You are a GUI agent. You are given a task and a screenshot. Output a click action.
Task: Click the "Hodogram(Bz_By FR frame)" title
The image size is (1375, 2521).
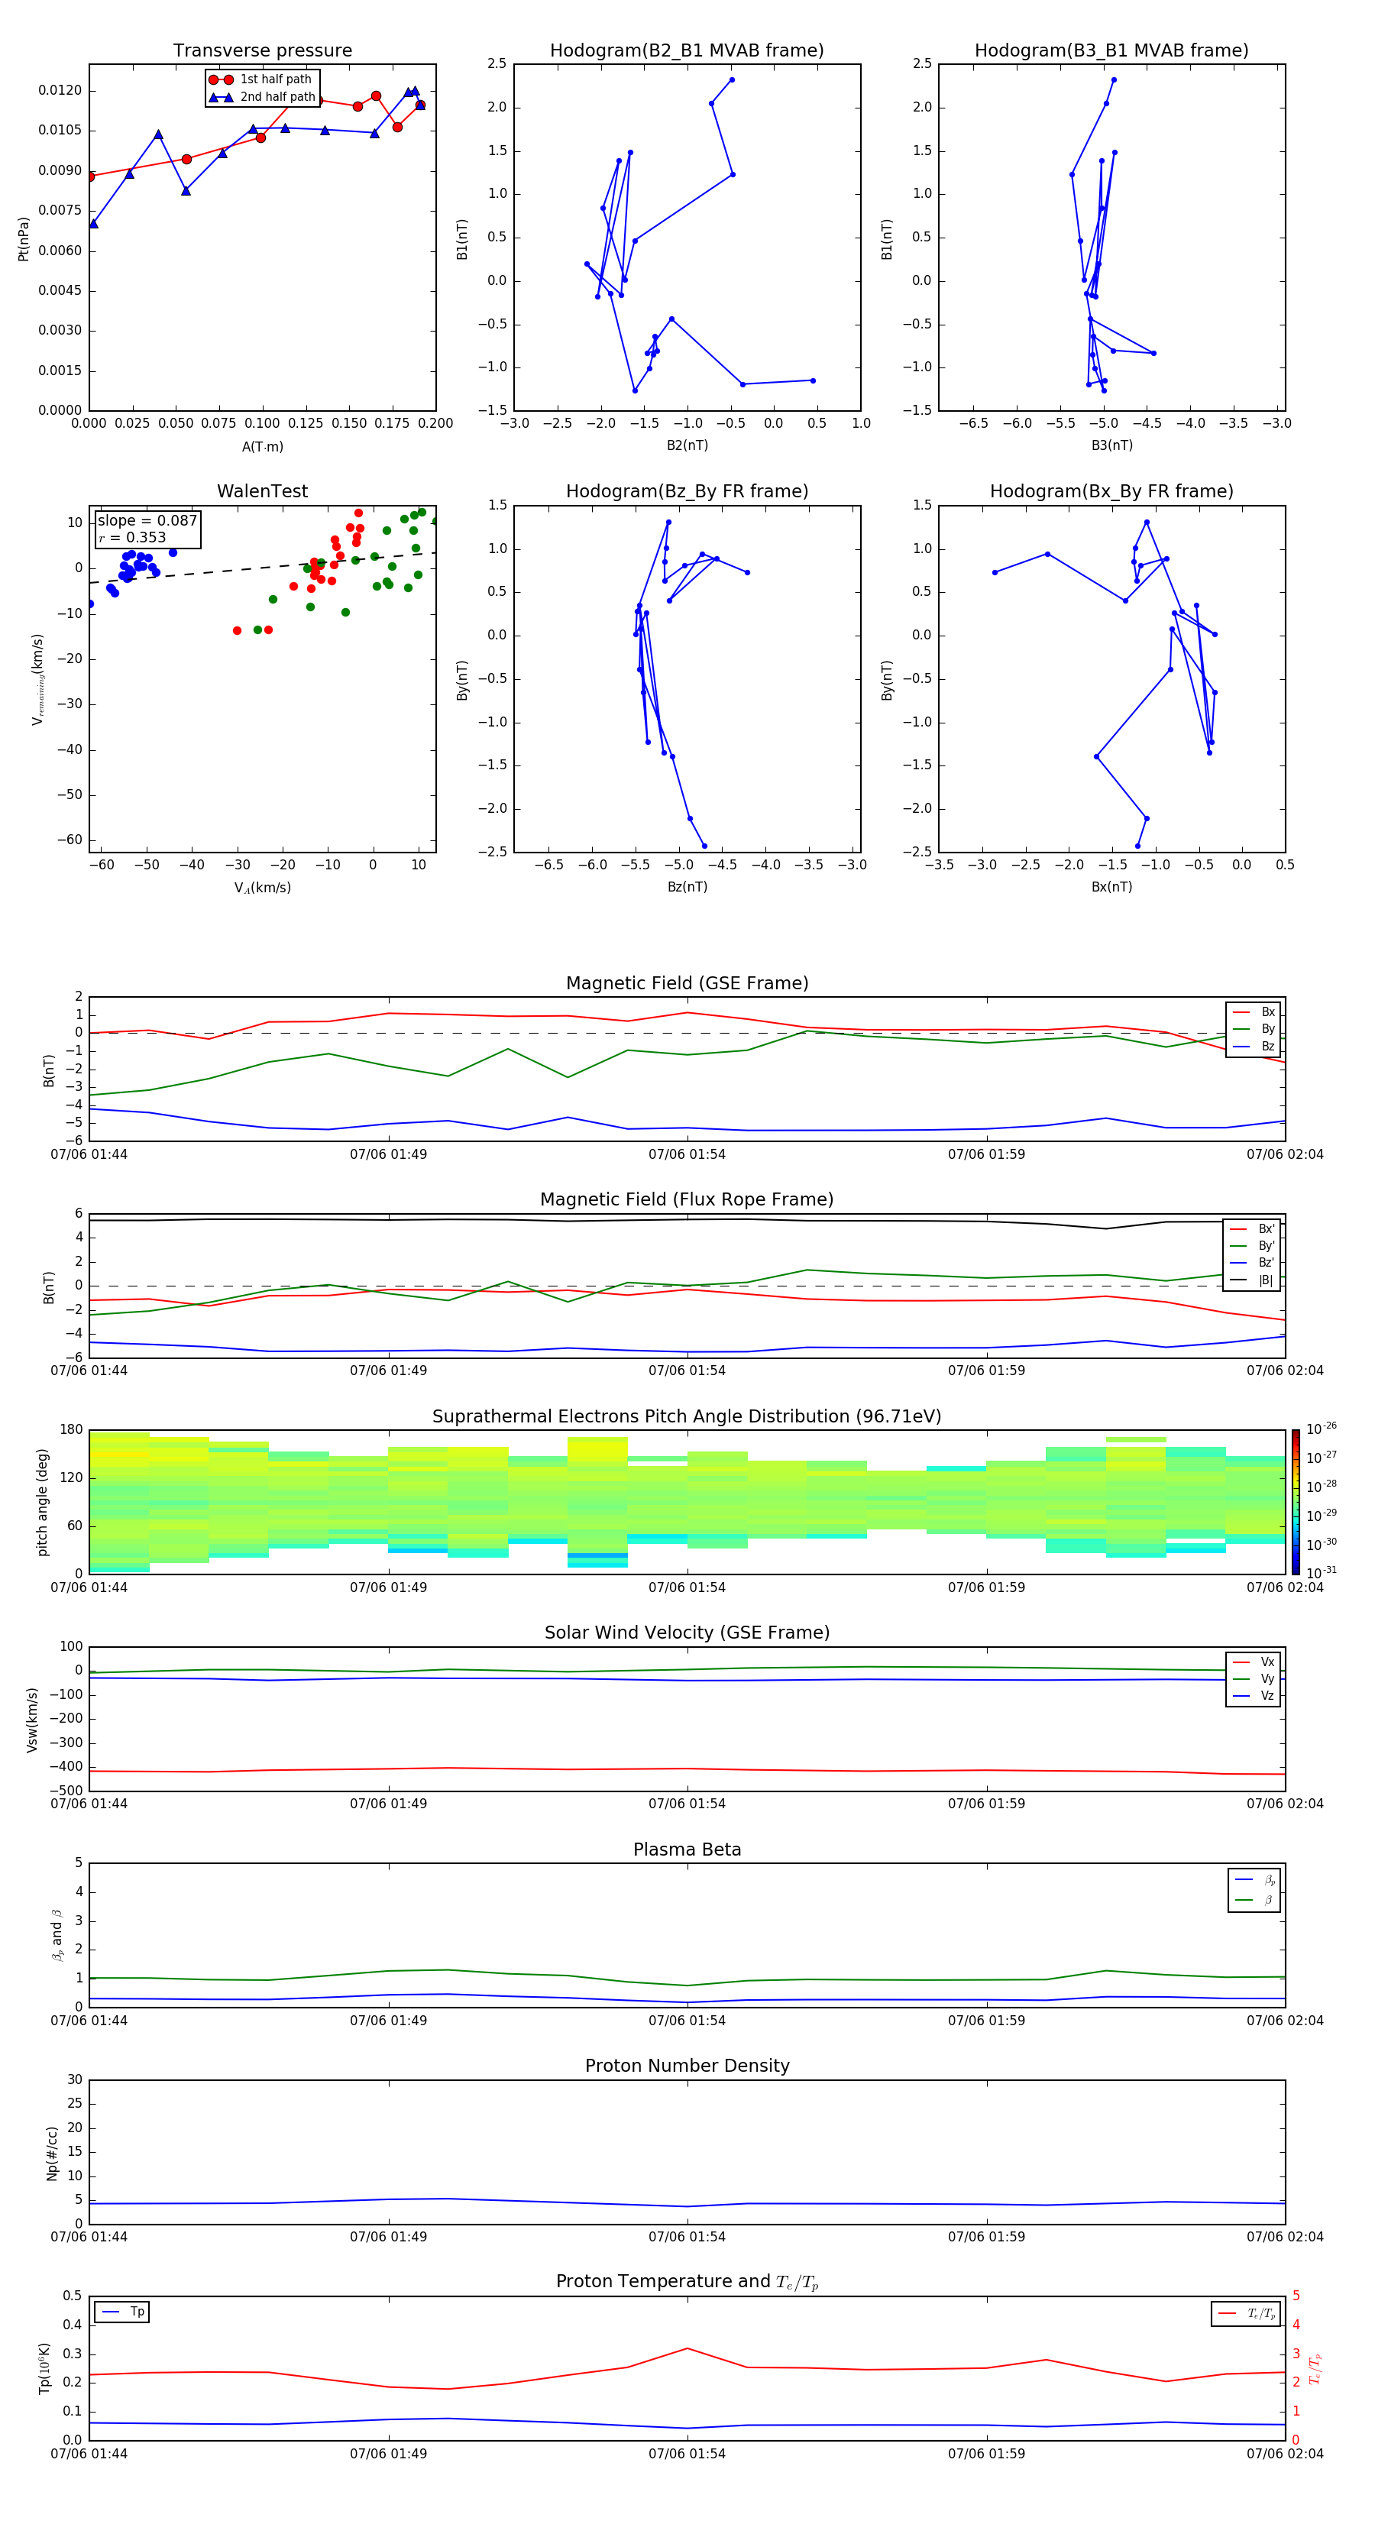(687, 491)
